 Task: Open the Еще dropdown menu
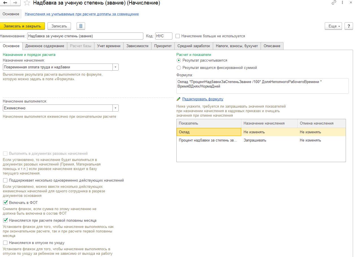pyautogui.click(x=334, y=26)
